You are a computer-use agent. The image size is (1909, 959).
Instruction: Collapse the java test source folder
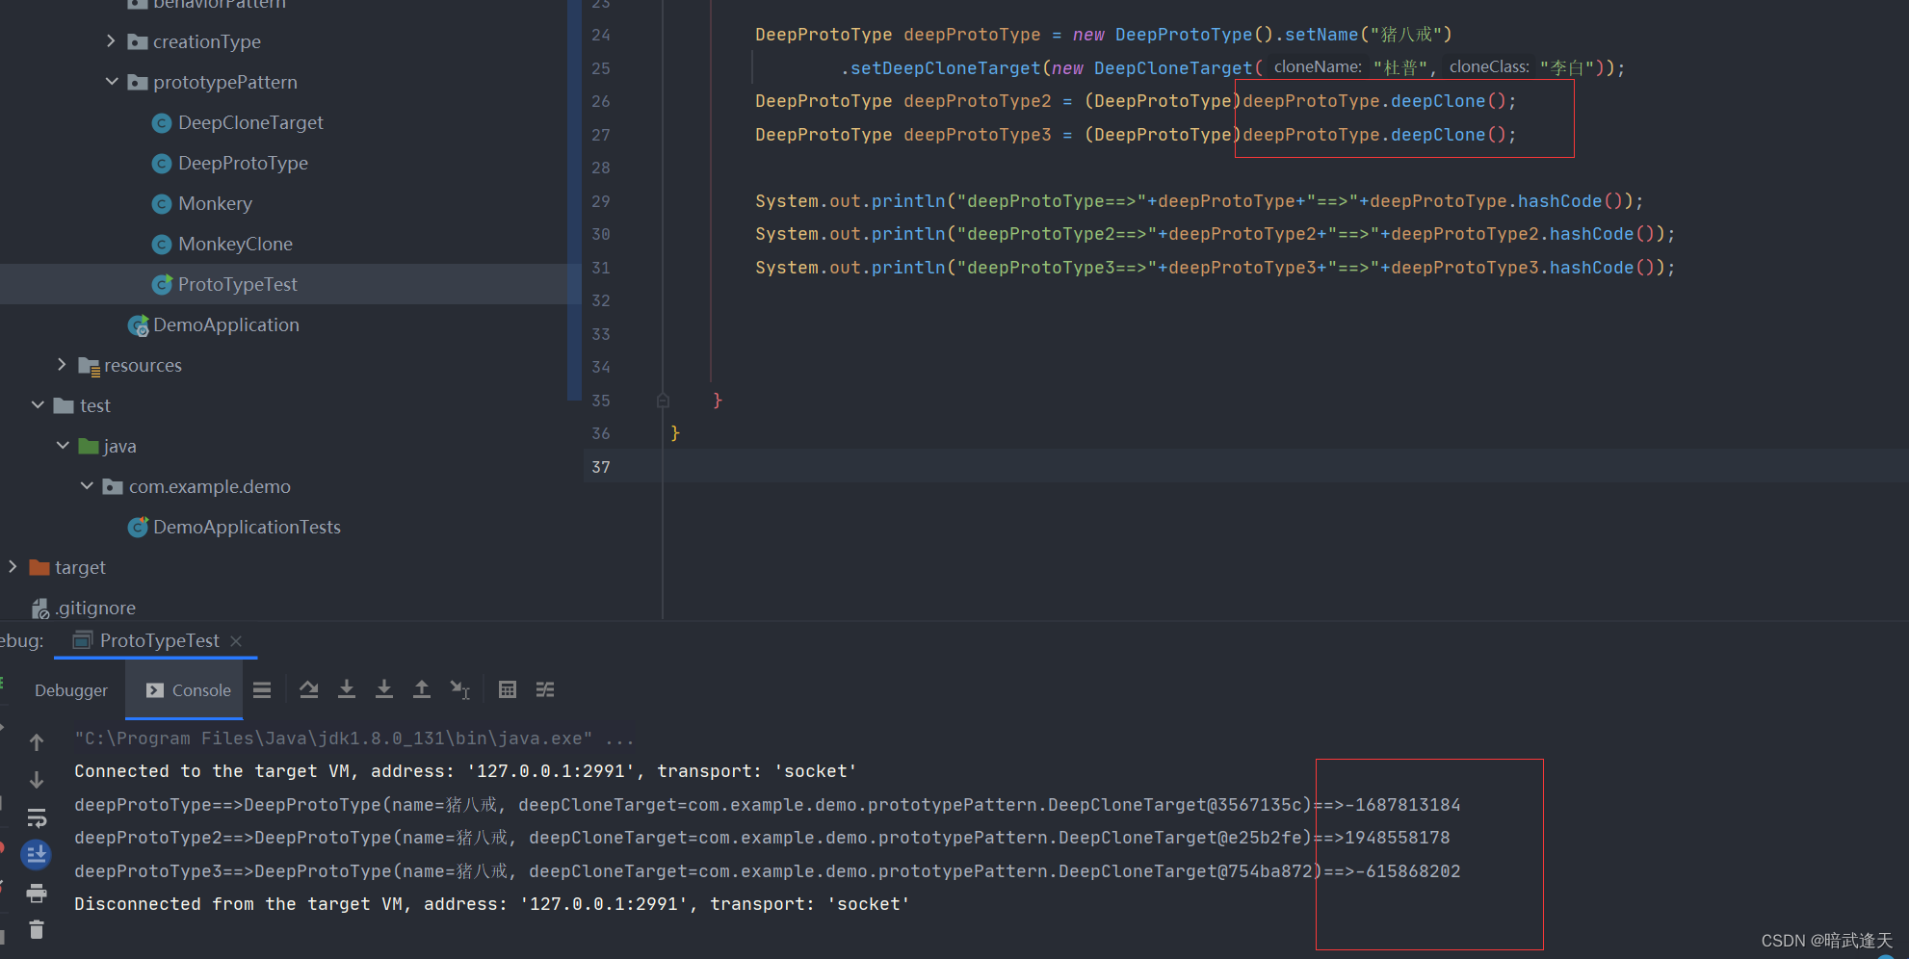[63, 446]
